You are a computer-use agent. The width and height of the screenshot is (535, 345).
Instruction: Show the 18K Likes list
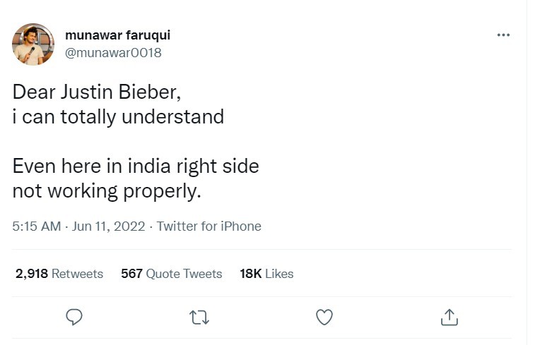[x=266, y=274]
